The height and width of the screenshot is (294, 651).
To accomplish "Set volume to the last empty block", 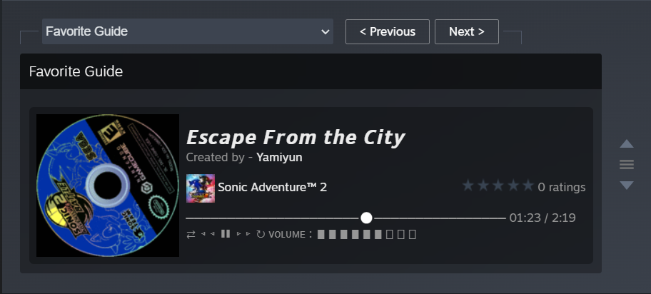I will coord(413,234).
